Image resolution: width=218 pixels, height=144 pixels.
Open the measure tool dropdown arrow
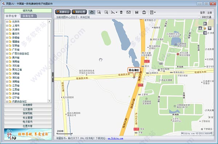pyautogui.click(x=117, y=12)
